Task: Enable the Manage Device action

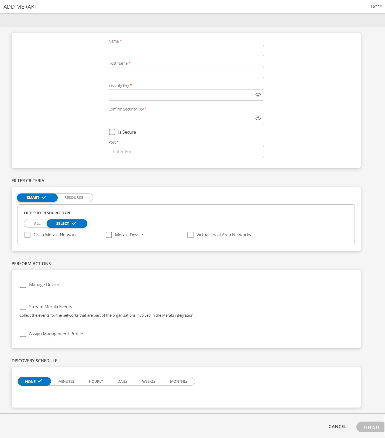Action: point(23,285)
